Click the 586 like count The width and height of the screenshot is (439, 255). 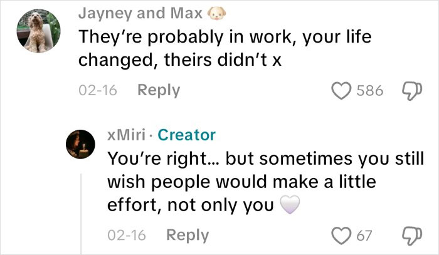(369, 91)
